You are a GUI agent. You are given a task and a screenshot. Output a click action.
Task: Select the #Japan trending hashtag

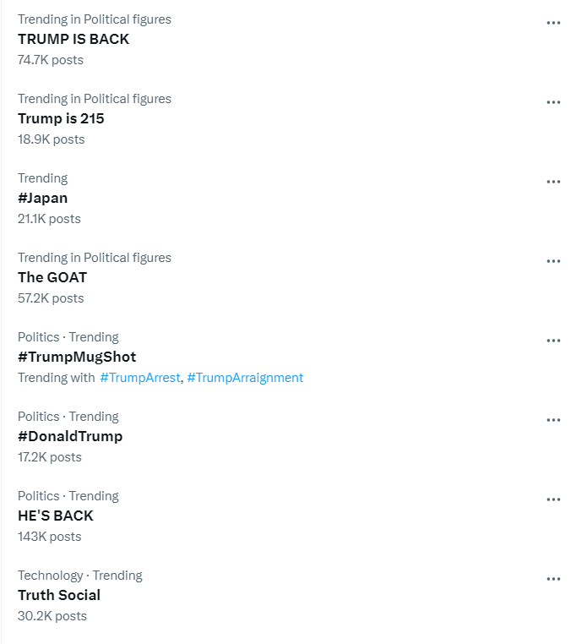[x=42, y=198]
